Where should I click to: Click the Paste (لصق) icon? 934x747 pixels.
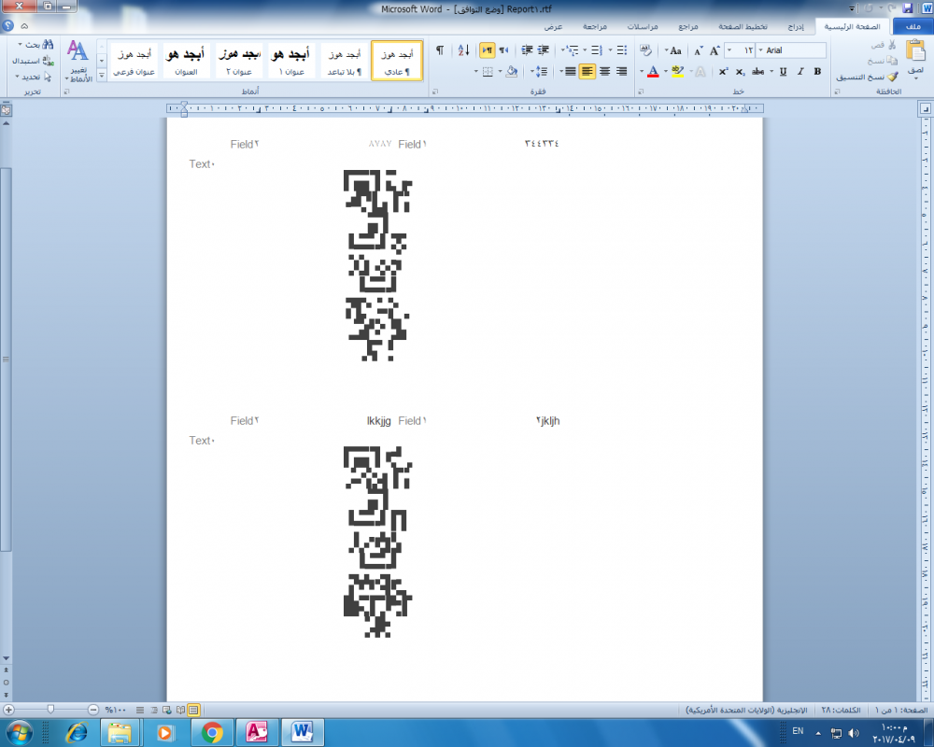914,51
